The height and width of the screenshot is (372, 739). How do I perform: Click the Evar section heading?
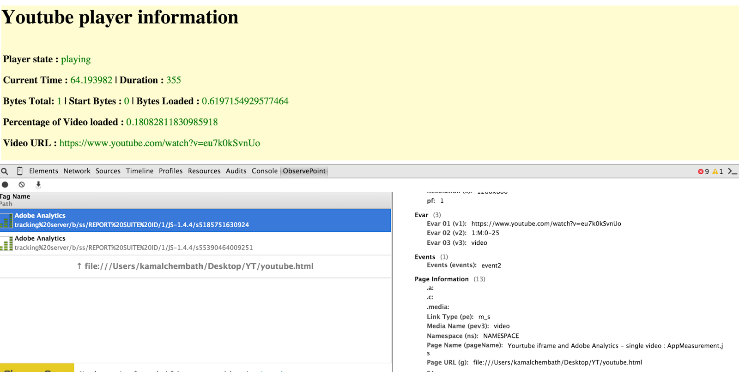pyautogui.click(x=422, y=215)
